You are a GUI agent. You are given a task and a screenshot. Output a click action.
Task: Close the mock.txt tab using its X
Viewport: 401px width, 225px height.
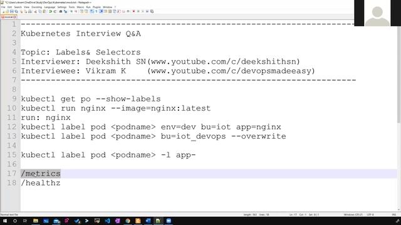click(14, 17)
